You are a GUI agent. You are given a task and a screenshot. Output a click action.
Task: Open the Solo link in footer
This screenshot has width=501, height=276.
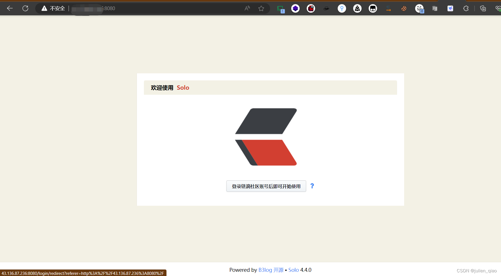coord(293,270)
